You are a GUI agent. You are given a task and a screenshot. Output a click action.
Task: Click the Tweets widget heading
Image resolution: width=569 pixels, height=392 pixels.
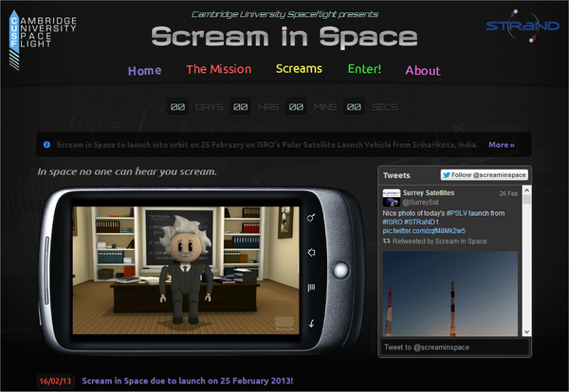pos(396,175)
